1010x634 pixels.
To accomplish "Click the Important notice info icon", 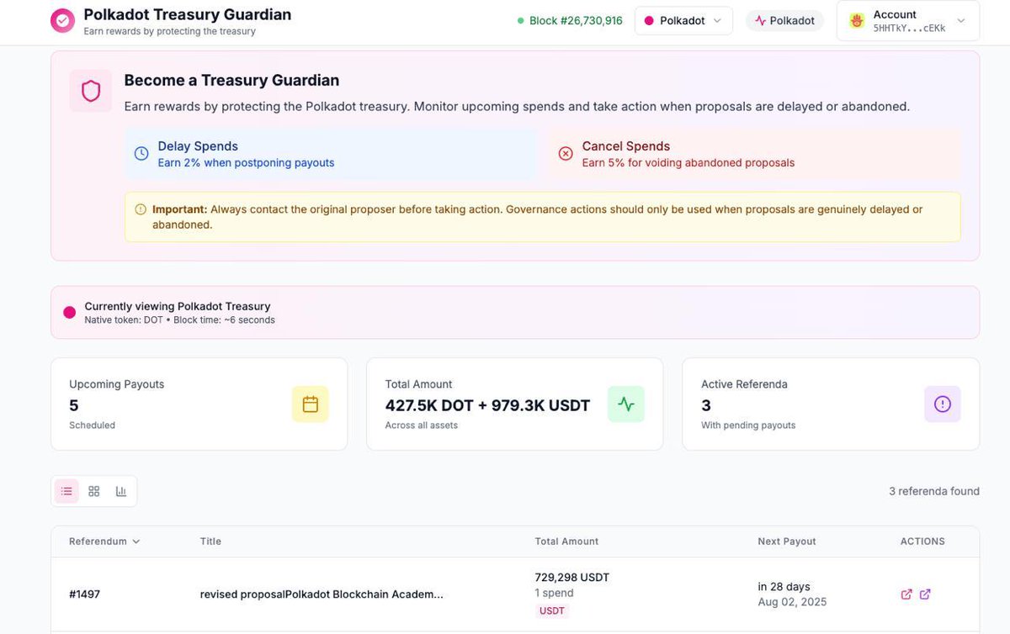I will pyautogui.click(x=141, y=209).
